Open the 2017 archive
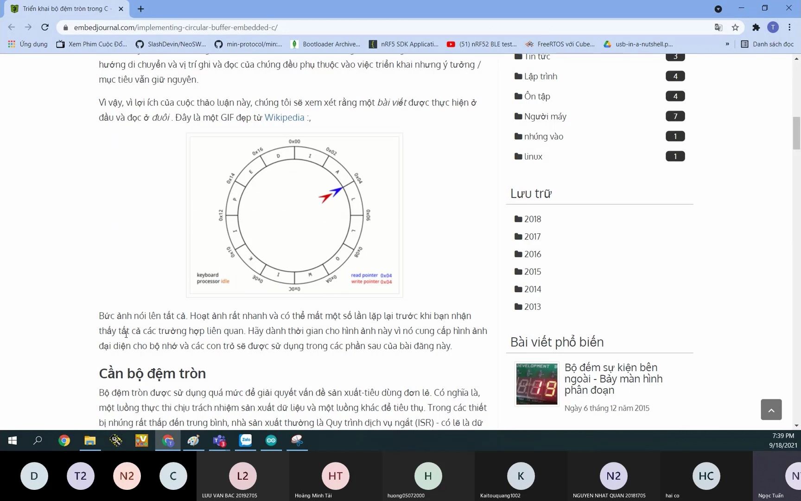Image resolution: width=801 pixels, height=501 pixels. pos(532,237)
